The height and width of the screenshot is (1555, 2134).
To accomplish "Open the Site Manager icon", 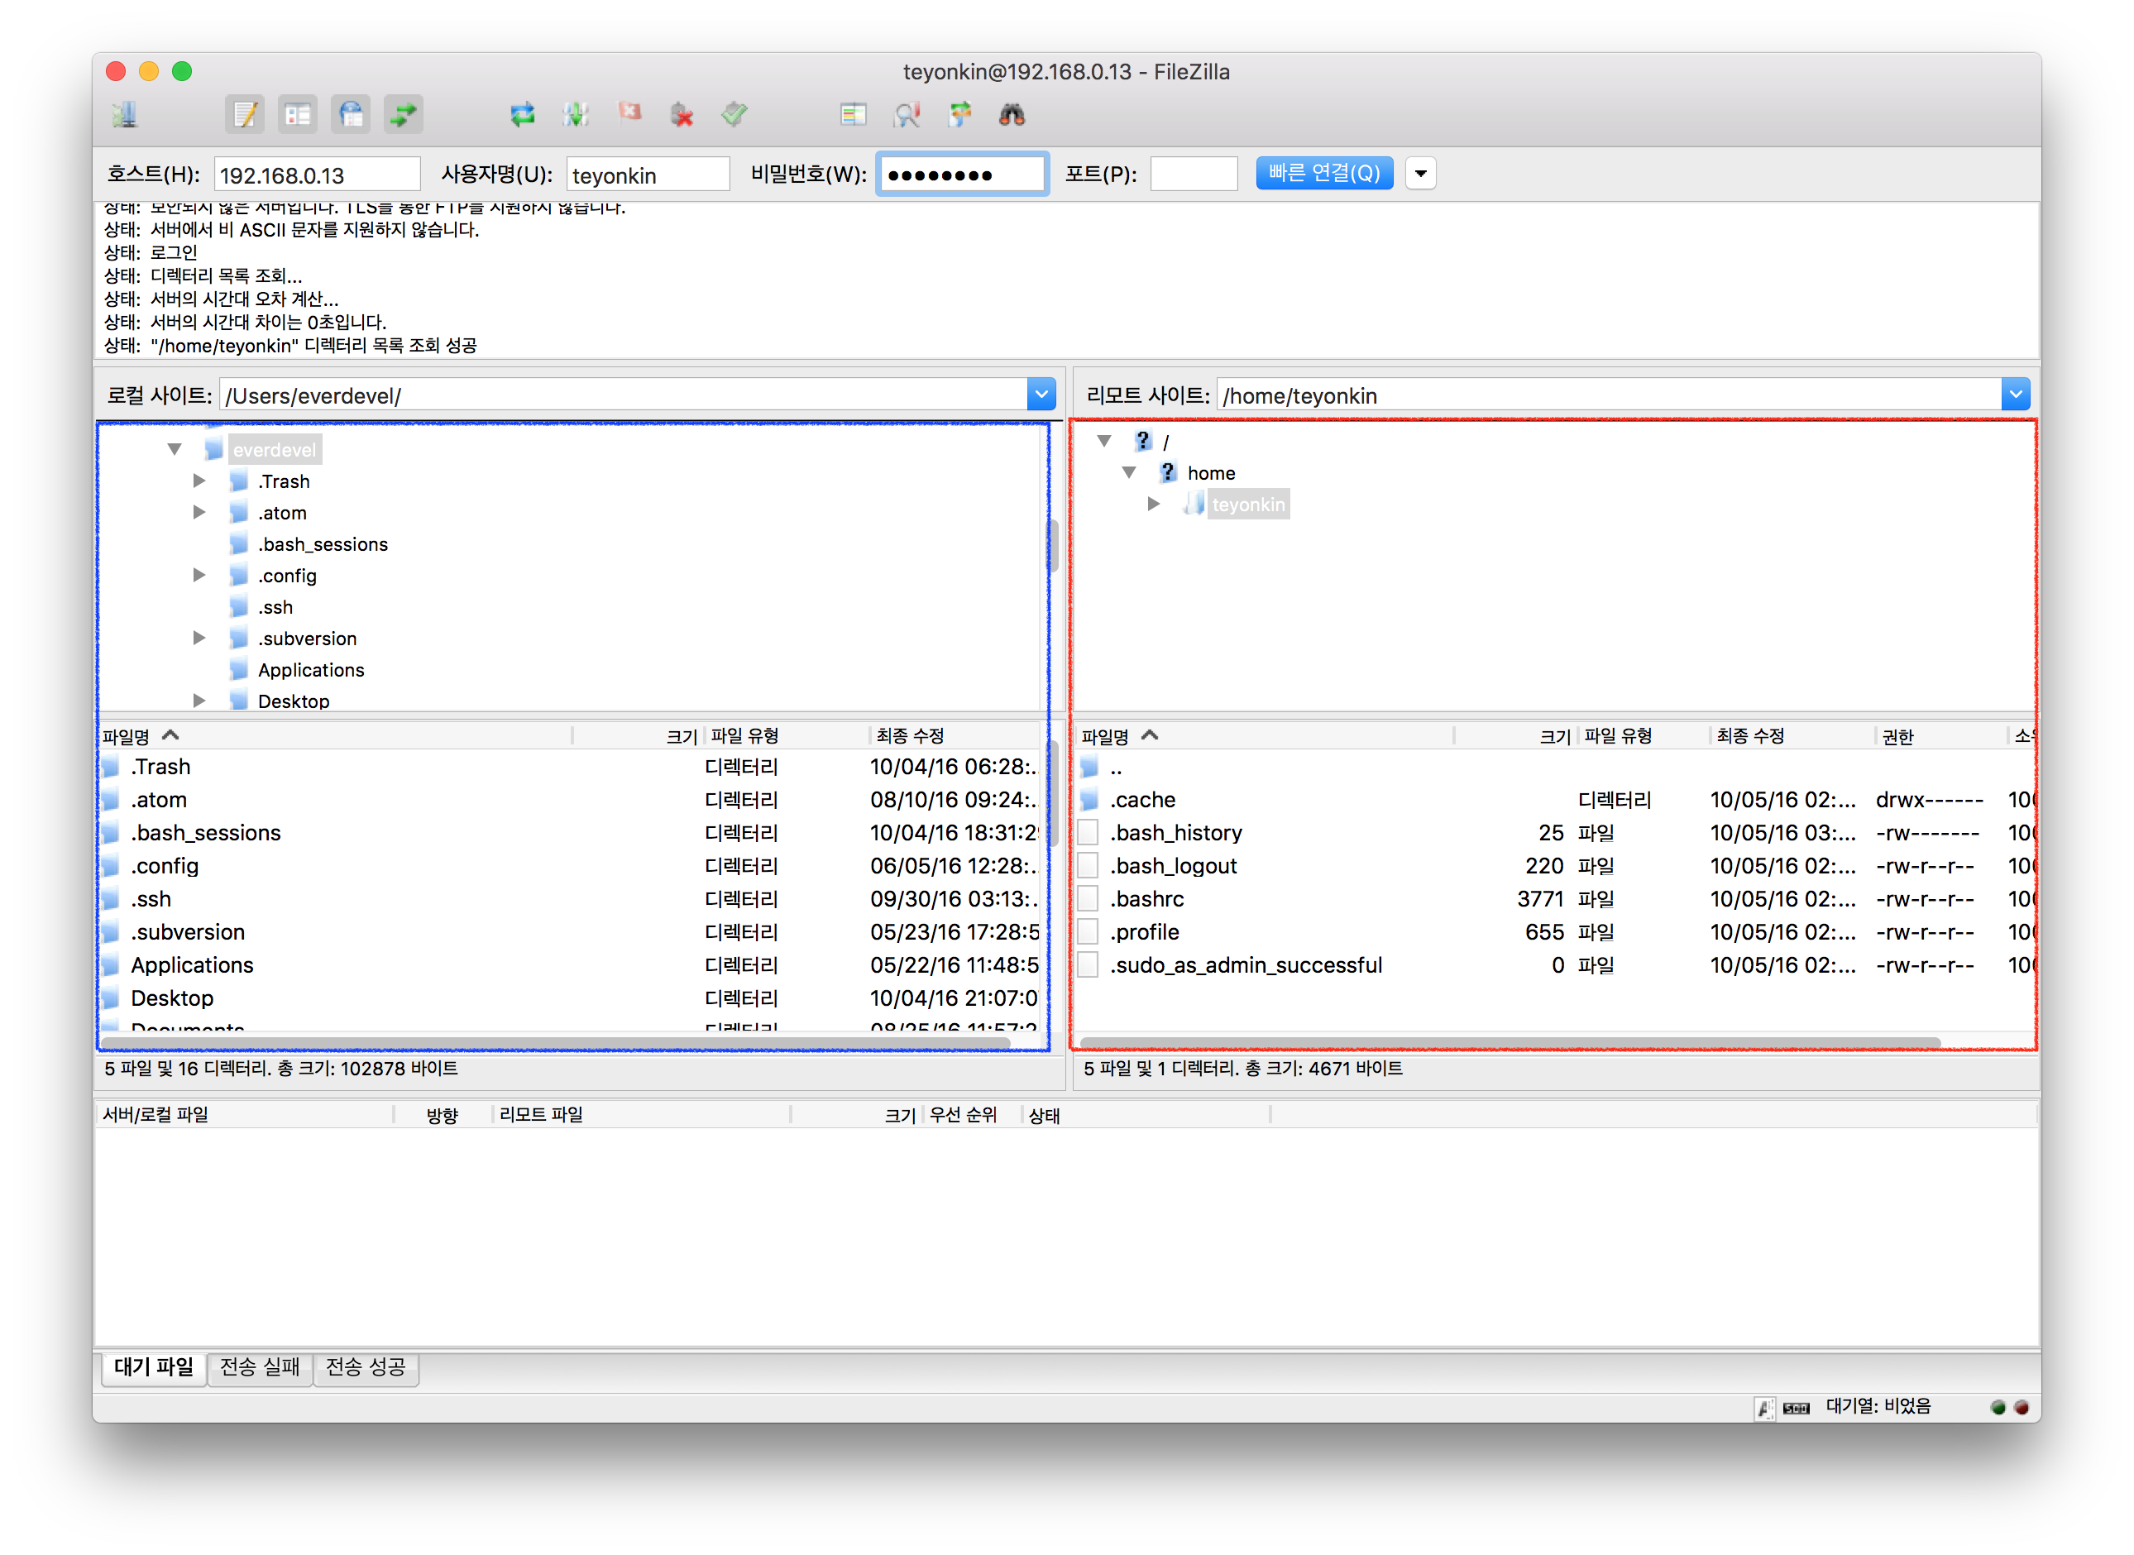I will pos(125,115).
